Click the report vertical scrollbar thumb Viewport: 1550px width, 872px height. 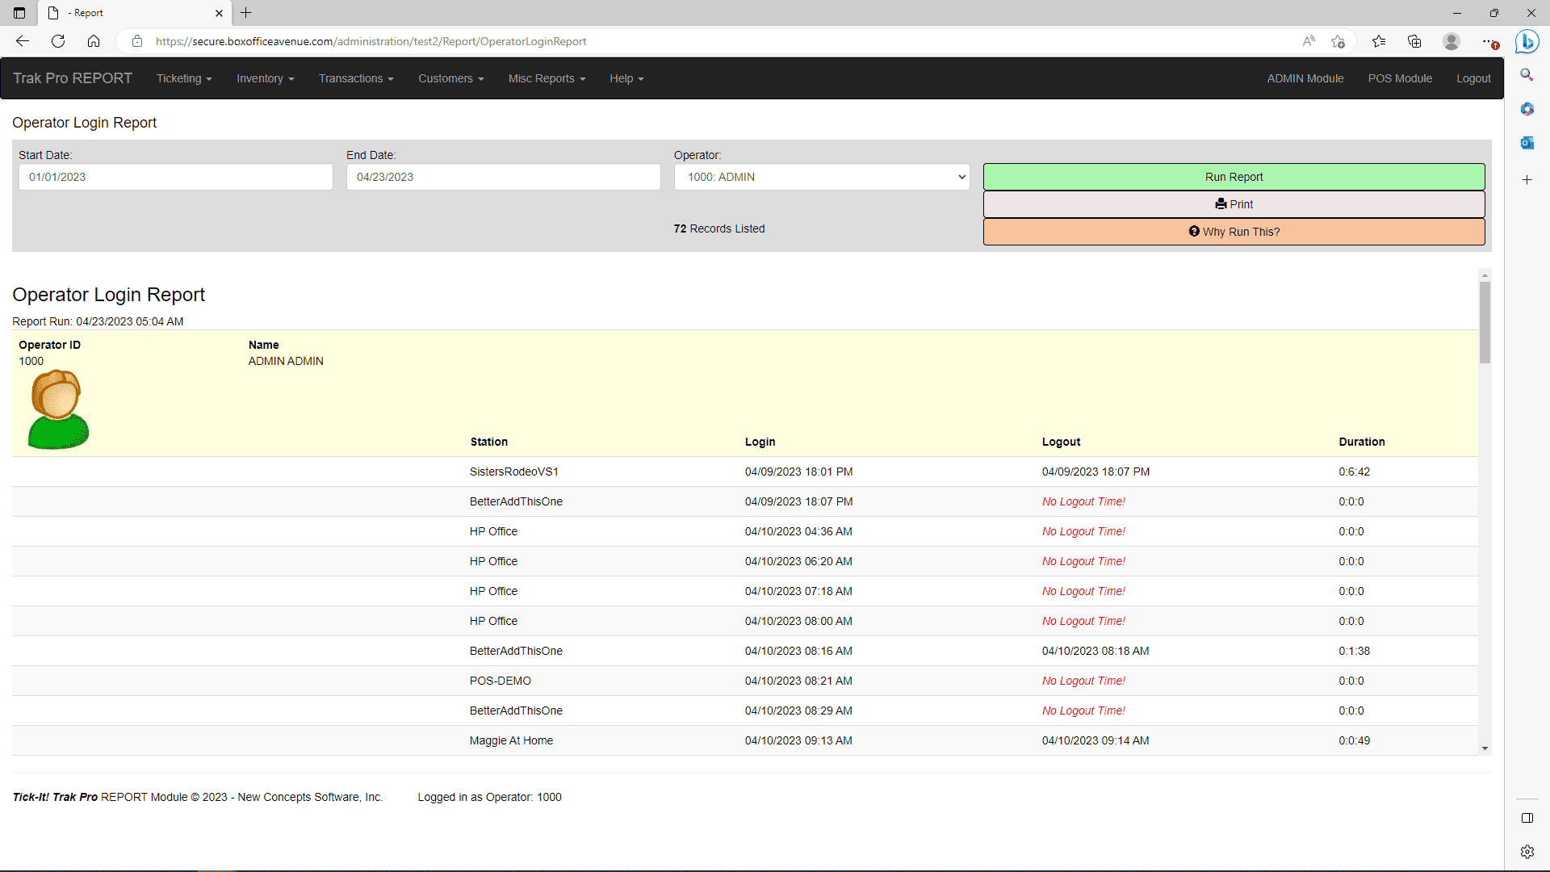[x=1485, y=323]
